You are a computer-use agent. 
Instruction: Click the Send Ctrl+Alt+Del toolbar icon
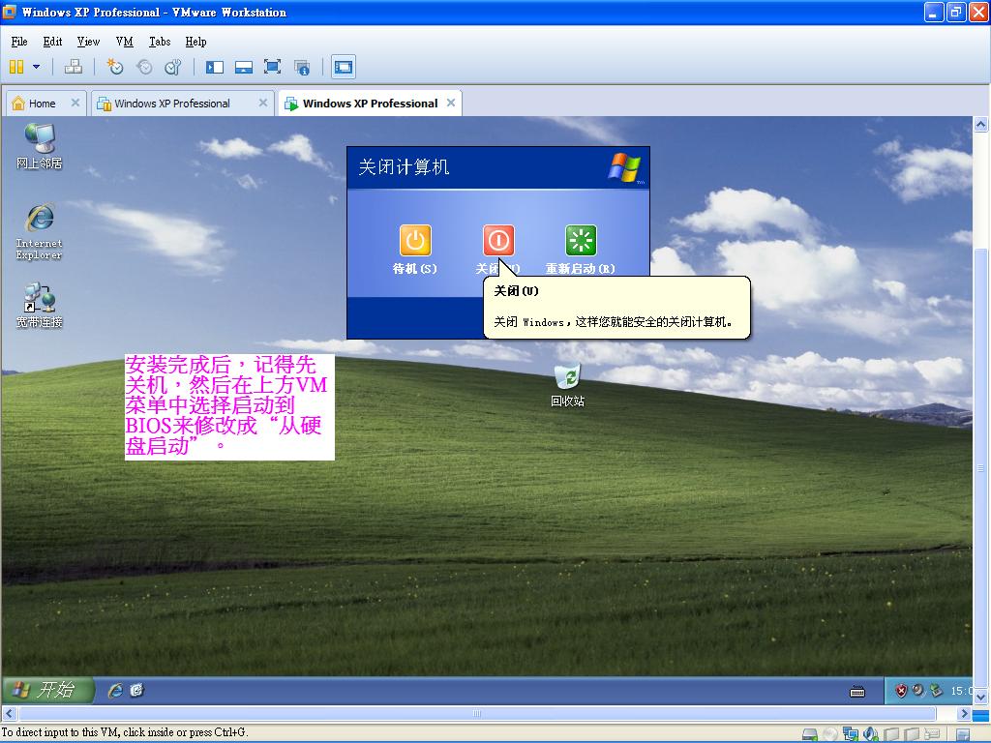click(x=74, y=67)
